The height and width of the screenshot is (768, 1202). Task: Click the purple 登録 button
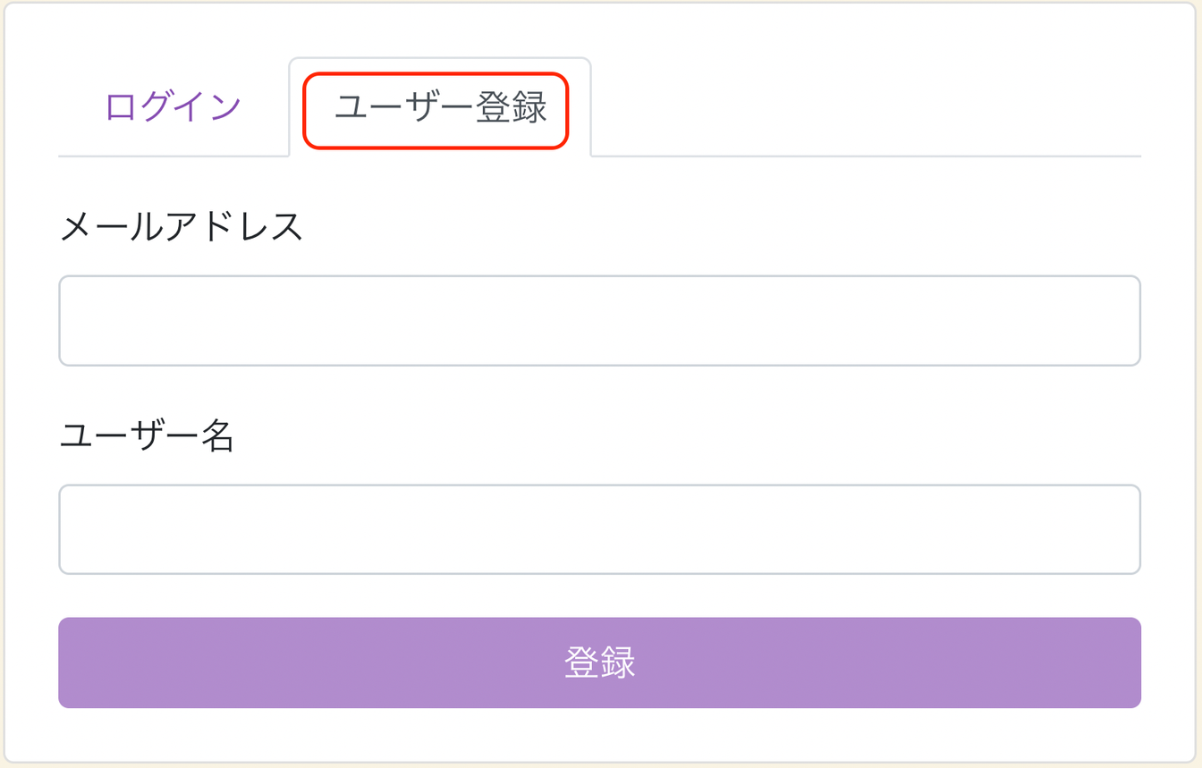599,663
